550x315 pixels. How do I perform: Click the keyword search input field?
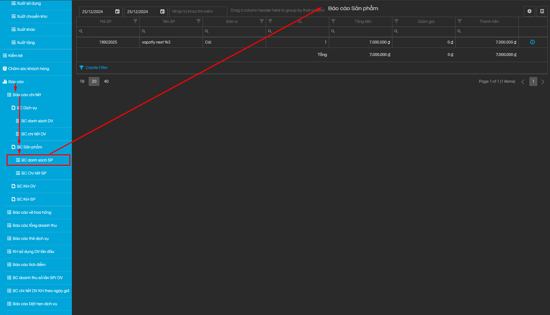[198, 12]
